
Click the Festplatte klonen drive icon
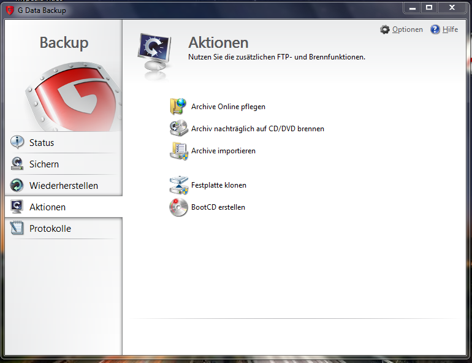pyautogui.click(x=178, y=185)
